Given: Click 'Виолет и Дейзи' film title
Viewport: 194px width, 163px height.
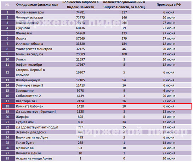Looking at the screenshot, I should [28, 153].
